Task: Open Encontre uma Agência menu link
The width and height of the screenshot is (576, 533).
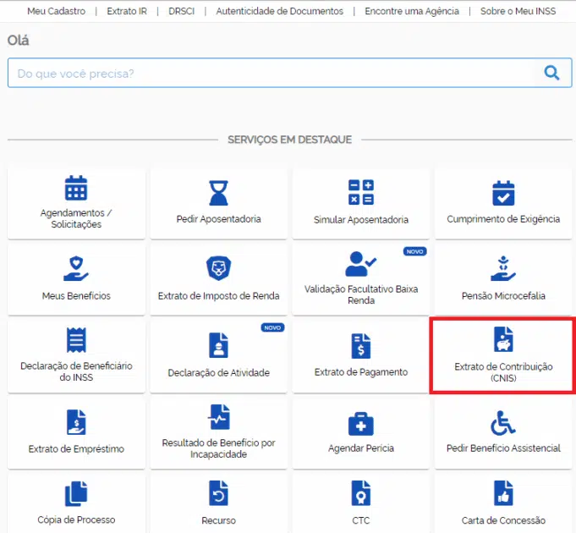Action: pyautogui.click(x=412, y=11)
